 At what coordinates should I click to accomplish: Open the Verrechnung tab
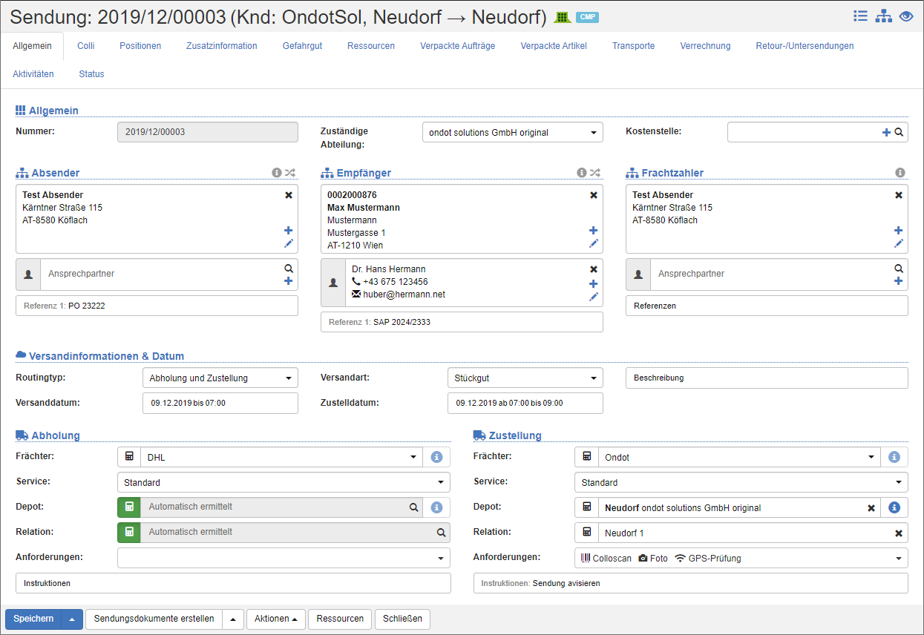click(x=705, y=46)
